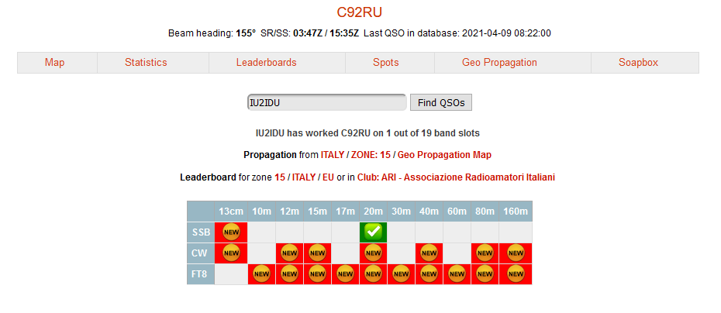This screenshot has width=721, height=313.
Task: Click the FT8 80m NEW badge
Action: pyautogui.click(x=485, y=274)
